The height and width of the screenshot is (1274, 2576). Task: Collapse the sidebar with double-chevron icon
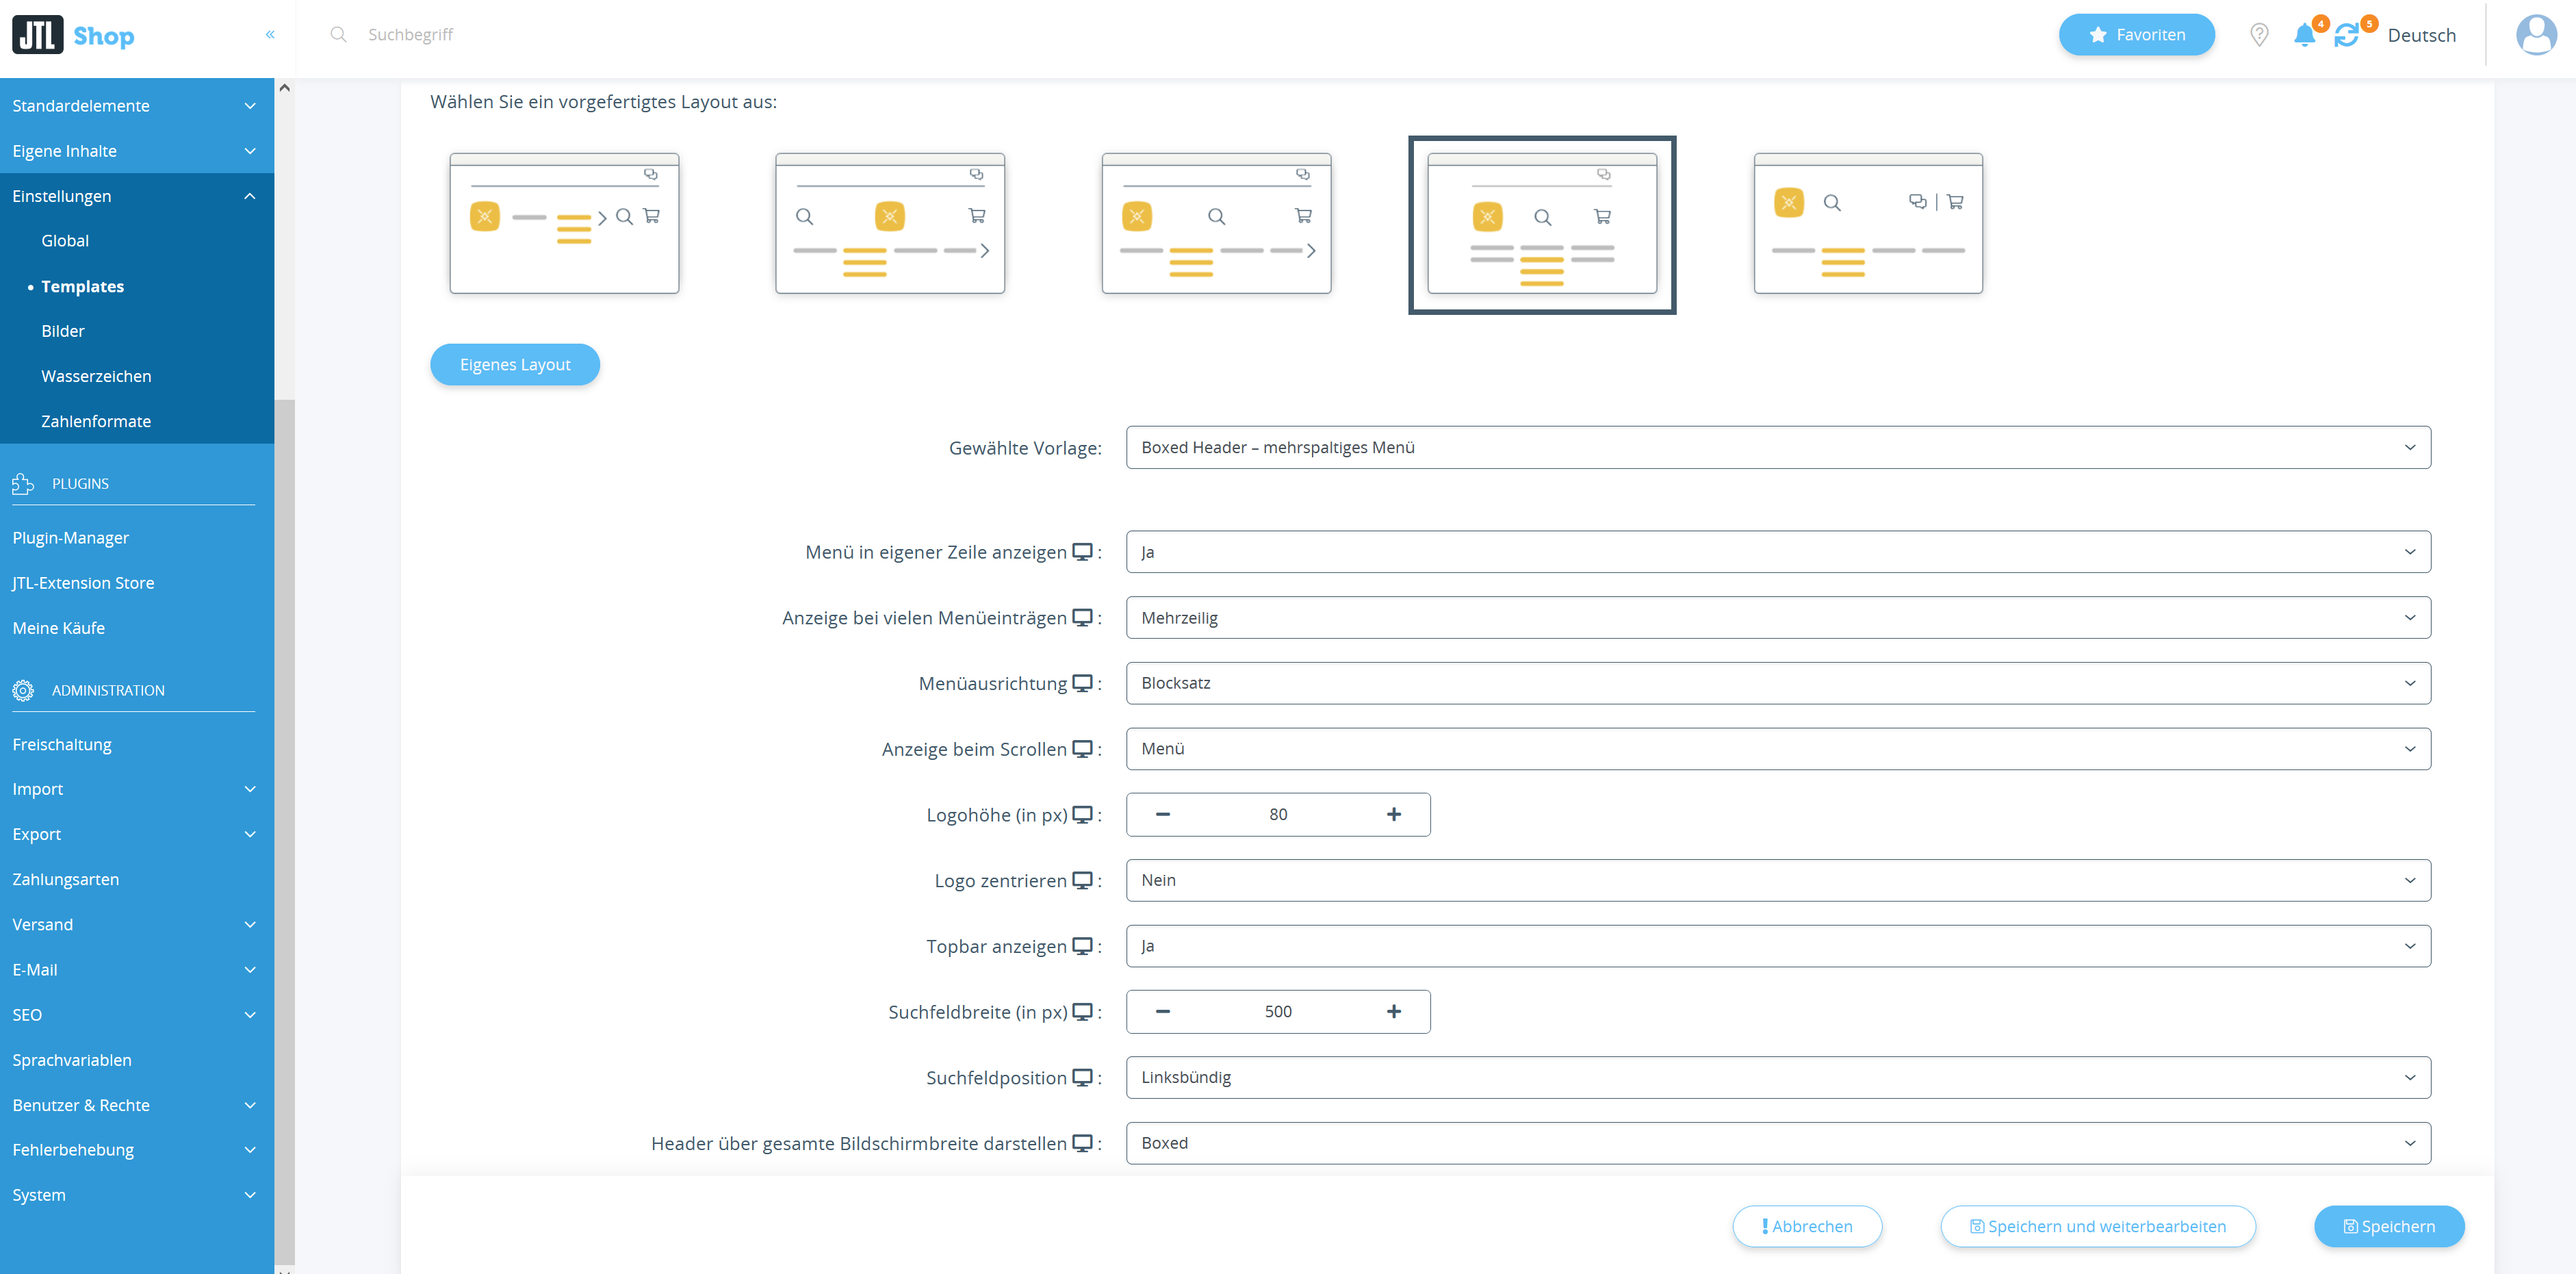pos(270,34)
